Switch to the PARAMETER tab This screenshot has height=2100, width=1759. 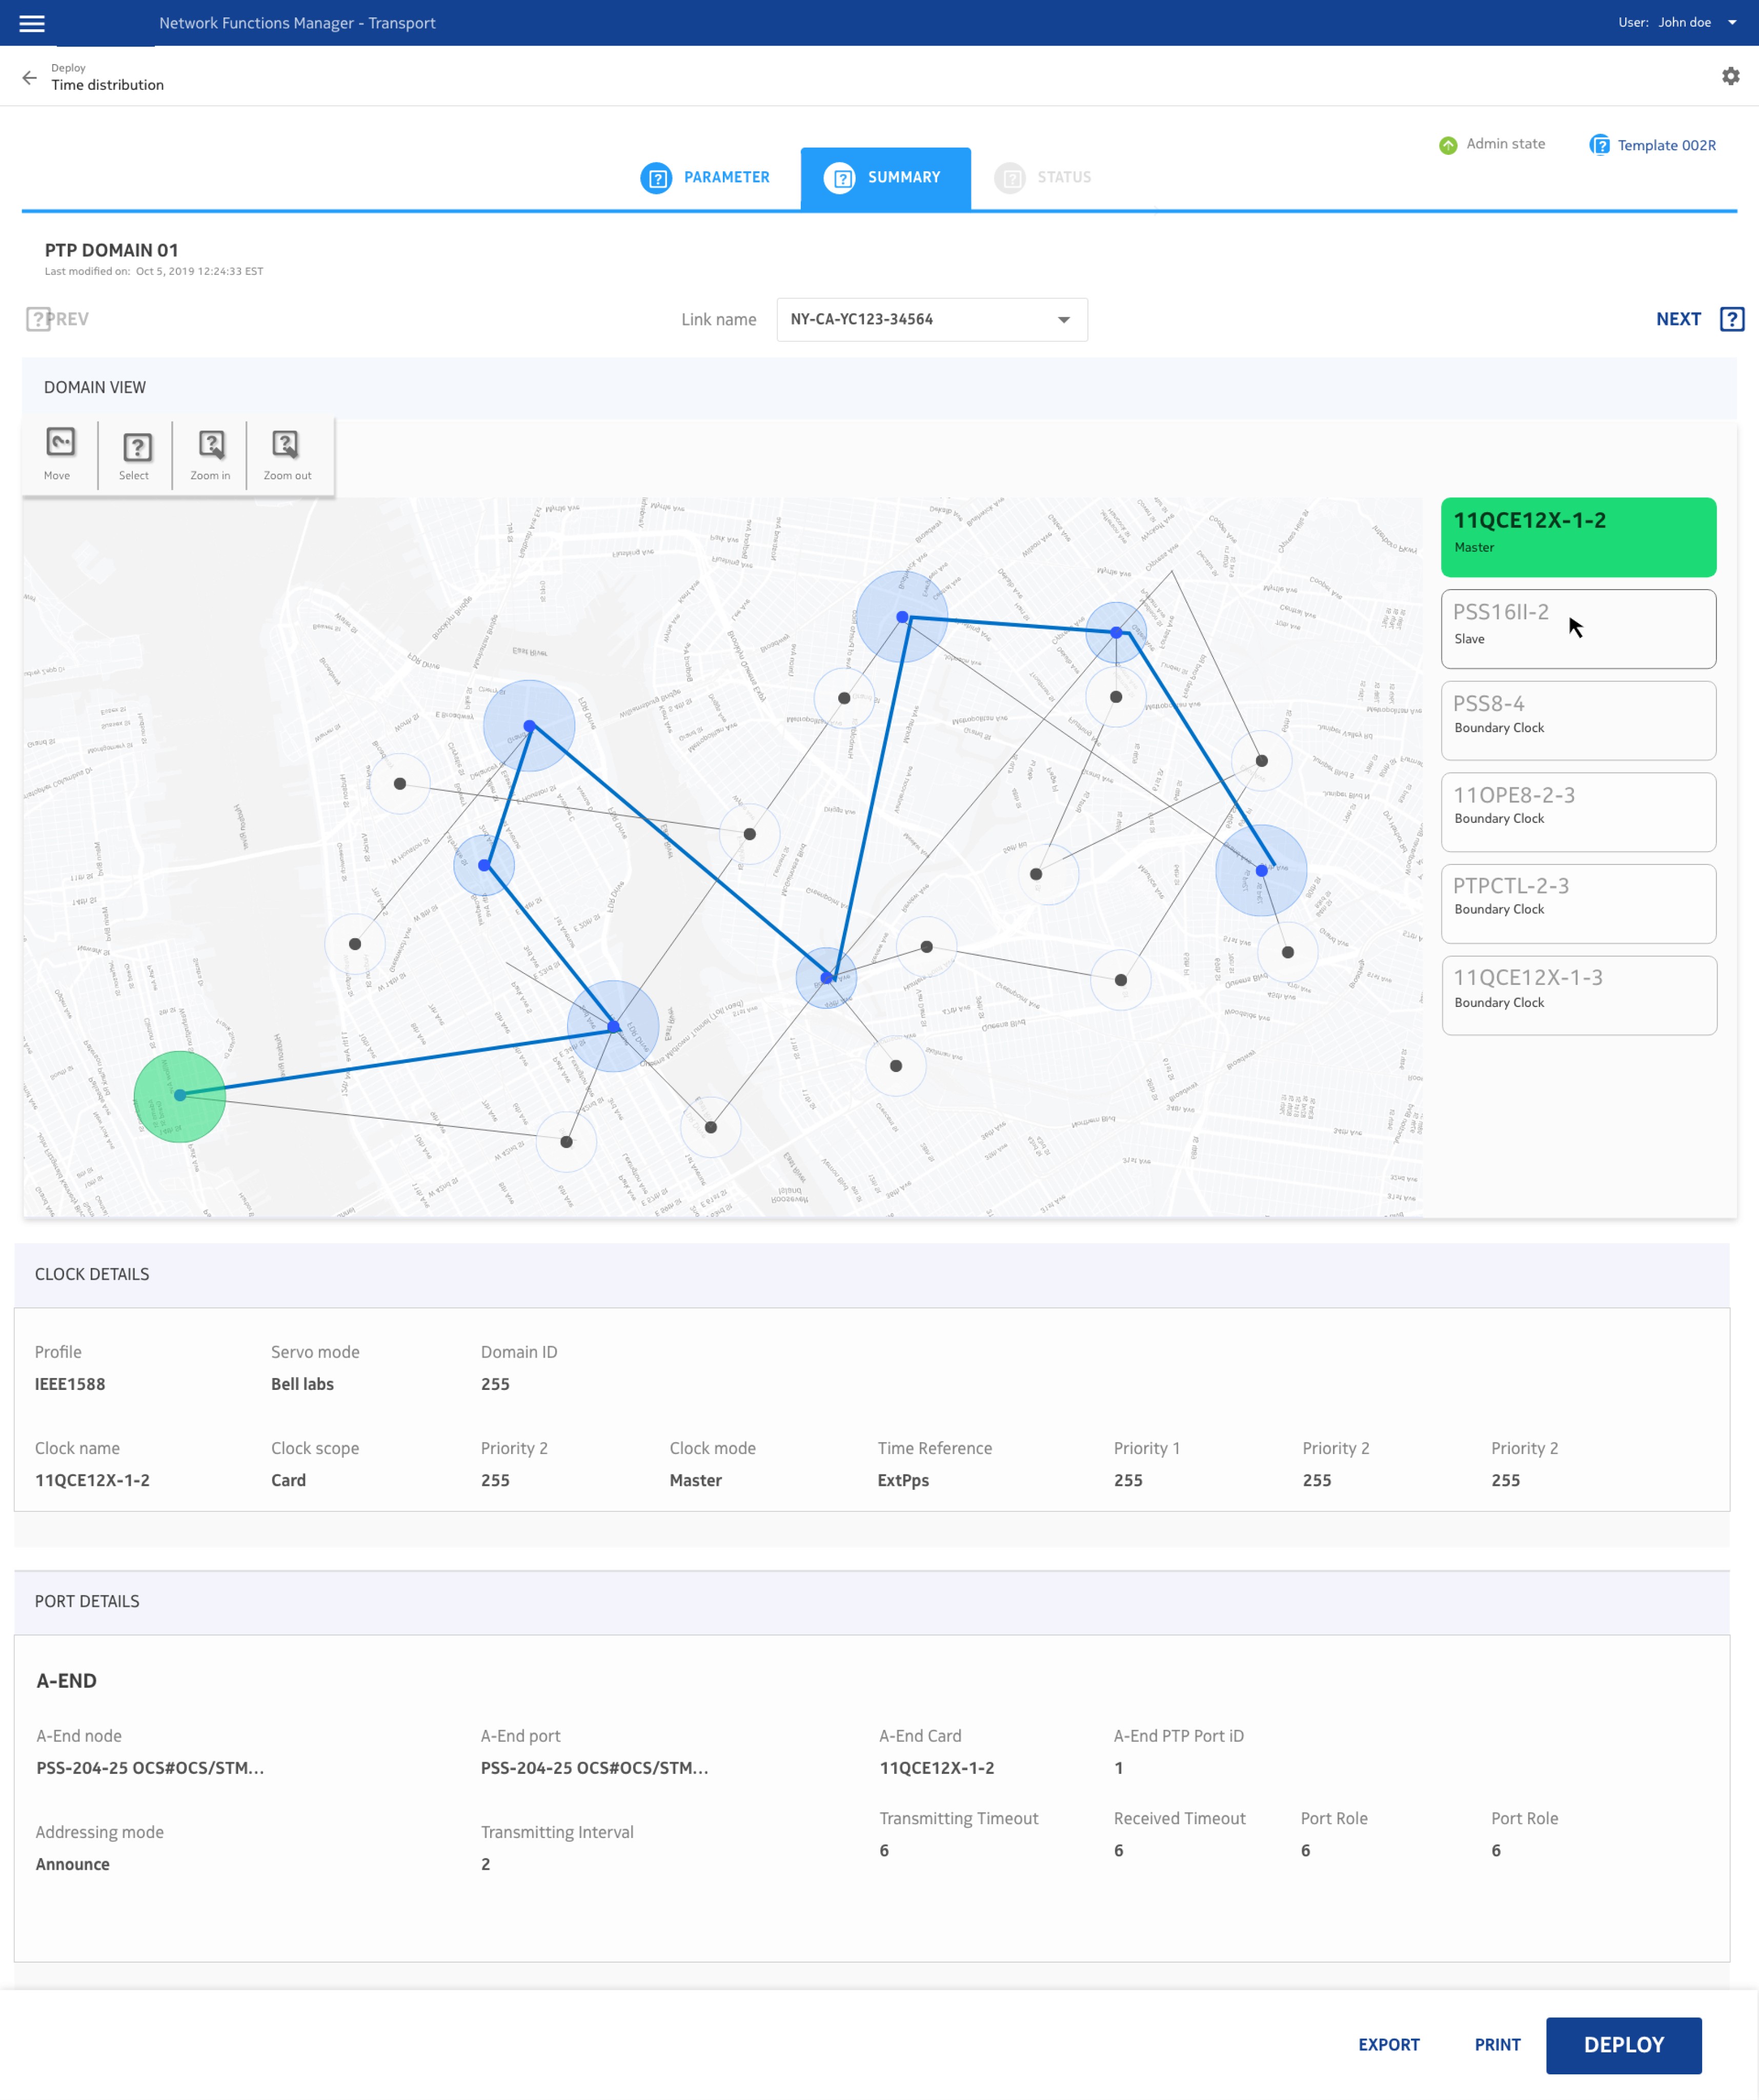click(706, 178)
